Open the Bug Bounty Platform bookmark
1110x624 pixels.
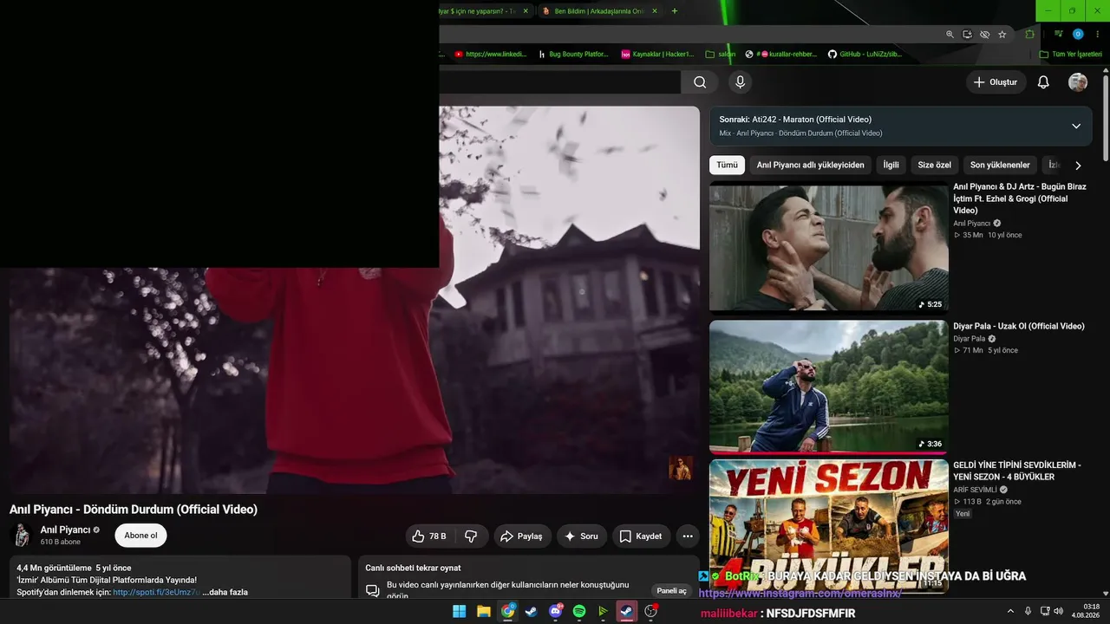[572, 54]
